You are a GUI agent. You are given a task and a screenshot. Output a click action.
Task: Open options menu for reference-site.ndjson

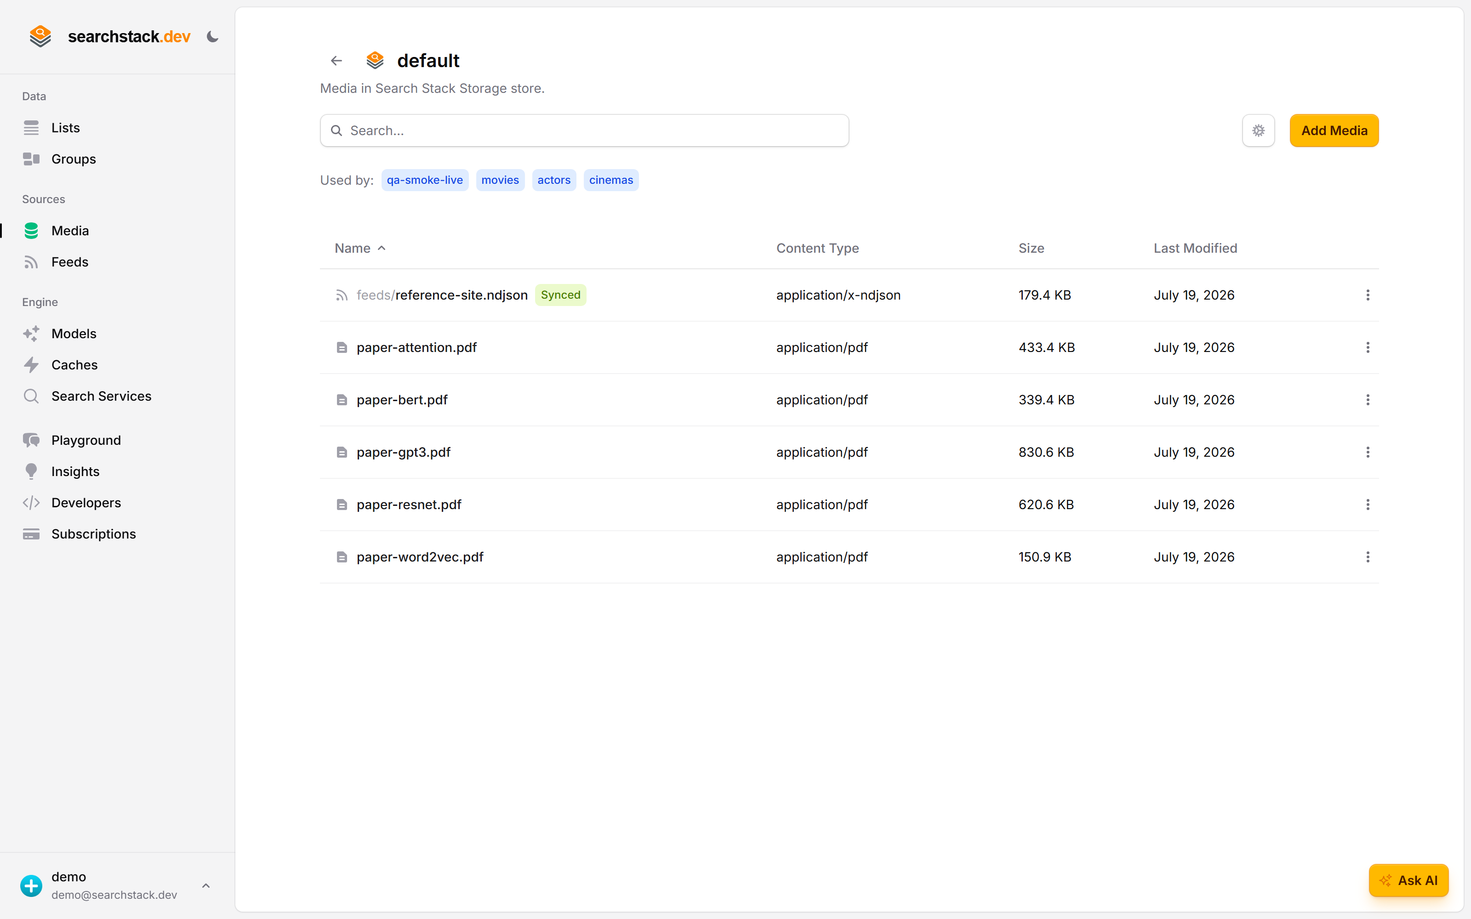[1368, 295]
